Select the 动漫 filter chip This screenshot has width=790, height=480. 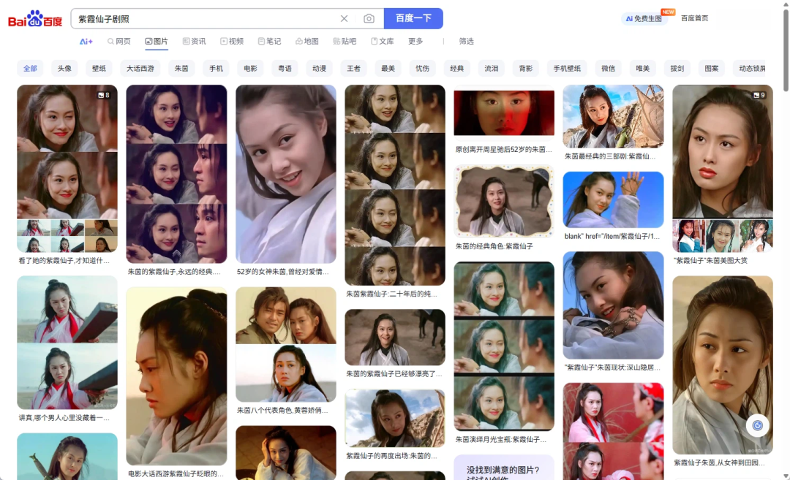(x=319, y=69)
